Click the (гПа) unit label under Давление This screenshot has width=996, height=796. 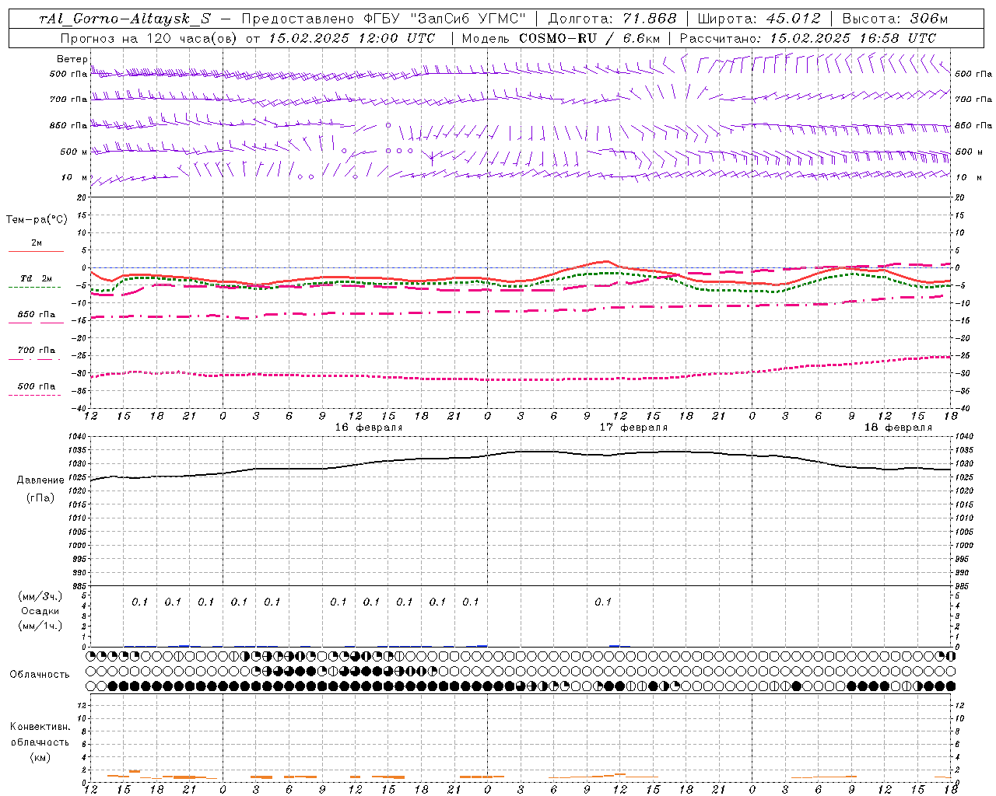pyautogui.click(x=40, y=497)
